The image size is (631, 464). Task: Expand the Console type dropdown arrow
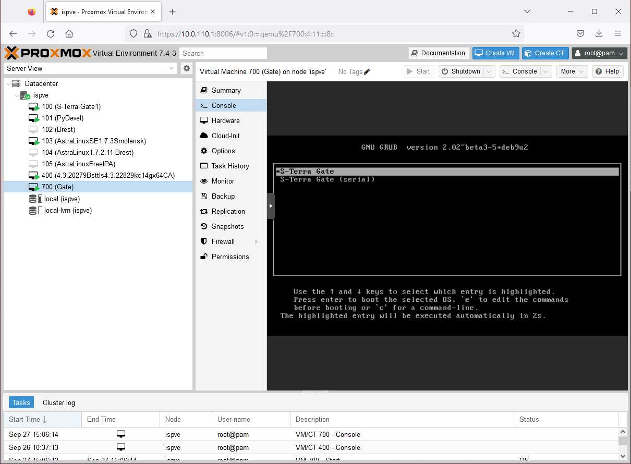point(546,71)
